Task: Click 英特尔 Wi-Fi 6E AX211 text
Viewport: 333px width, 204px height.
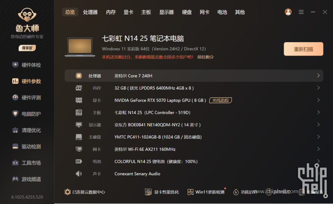Action: (145, 149)
